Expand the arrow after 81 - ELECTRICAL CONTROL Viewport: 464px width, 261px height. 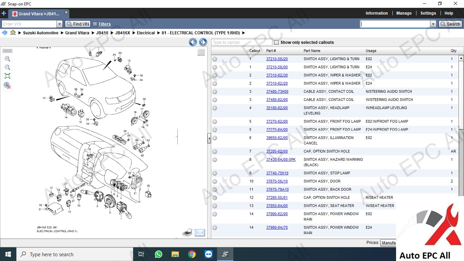(x=243, y=33)
